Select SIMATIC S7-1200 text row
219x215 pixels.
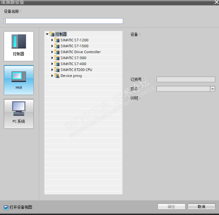tap(74, 40)
